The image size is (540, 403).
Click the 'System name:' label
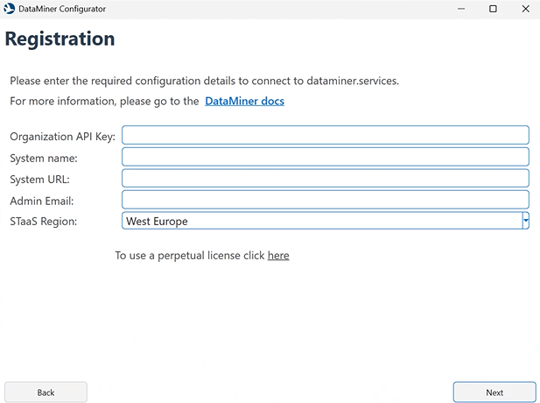point(44,159)
